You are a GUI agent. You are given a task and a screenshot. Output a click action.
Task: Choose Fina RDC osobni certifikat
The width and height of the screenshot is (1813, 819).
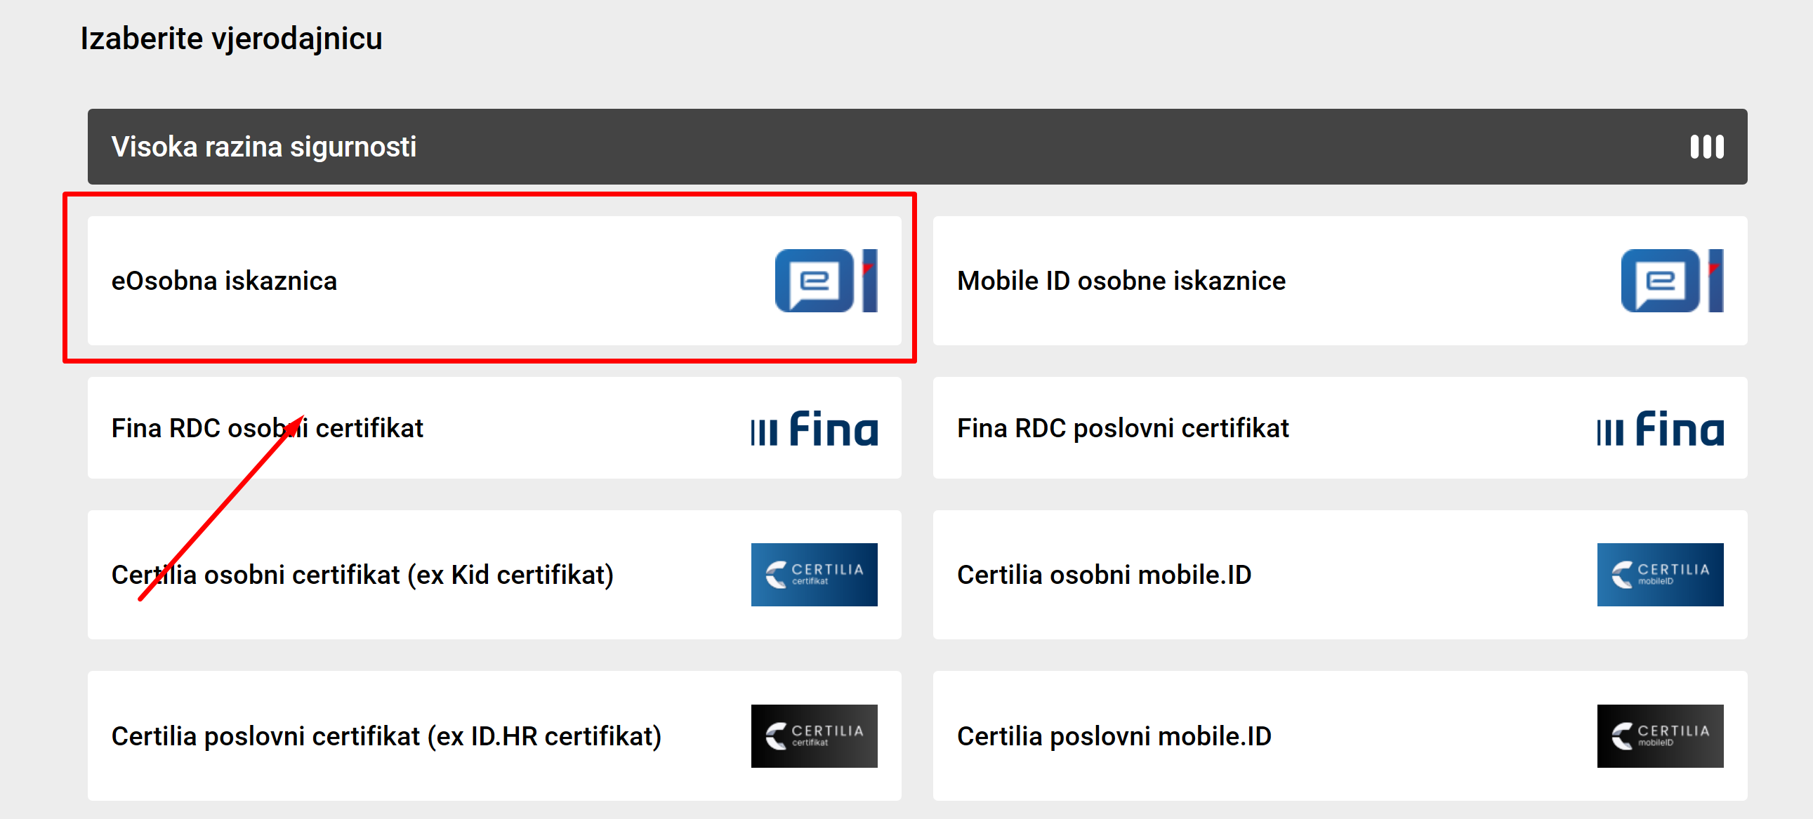click(493, 430)
